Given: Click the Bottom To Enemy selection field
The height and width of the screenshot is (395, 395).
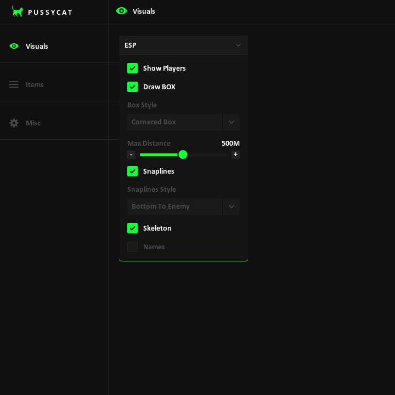Looking at the screenshot, I should (x=174, y=207).
